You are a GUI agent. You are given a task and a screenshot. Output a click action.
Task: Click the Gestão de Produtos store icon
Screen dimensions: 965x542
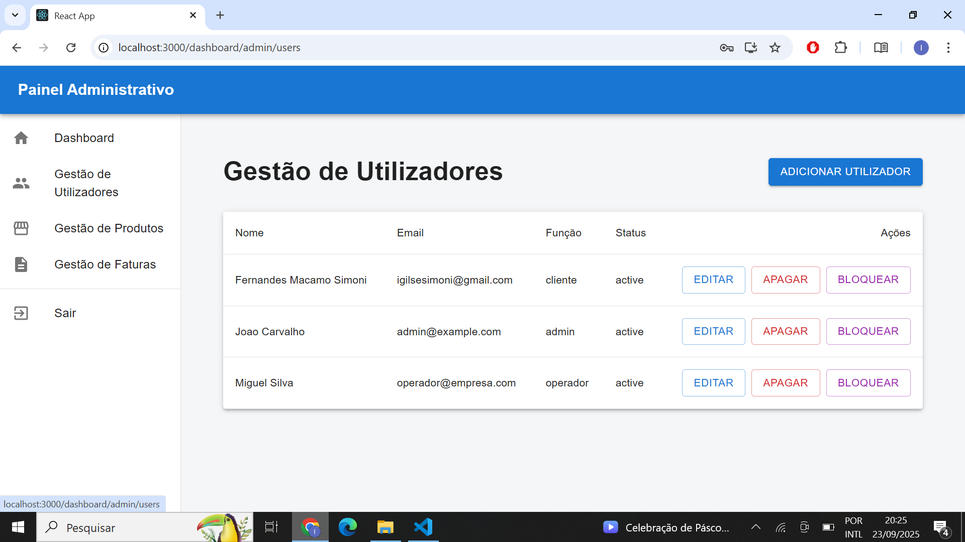21,228
